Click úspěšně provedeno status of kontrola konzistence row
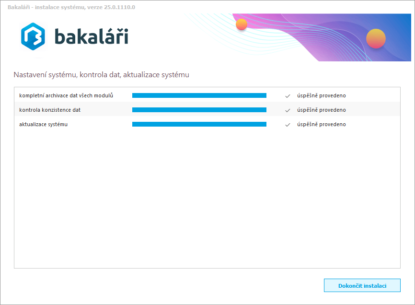This screenshot has height=305, width=415. click(321, 110)
